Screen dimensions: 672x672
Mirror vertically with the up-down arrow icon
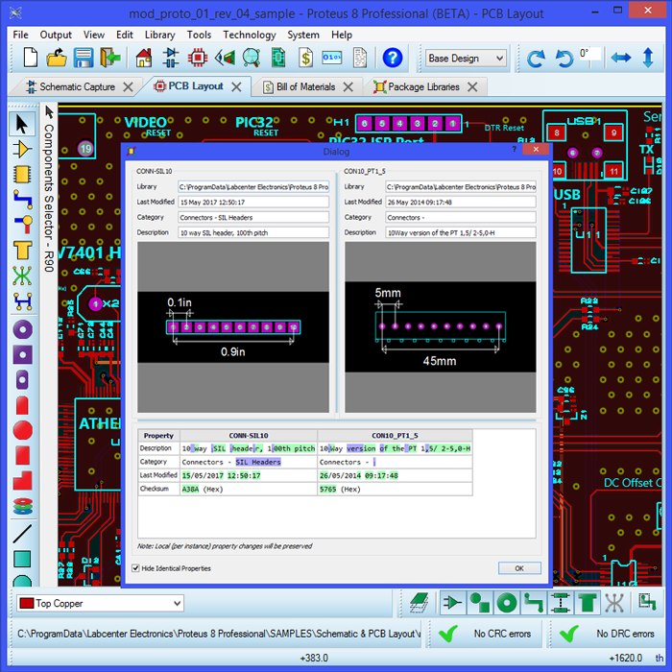coord(648,58)
